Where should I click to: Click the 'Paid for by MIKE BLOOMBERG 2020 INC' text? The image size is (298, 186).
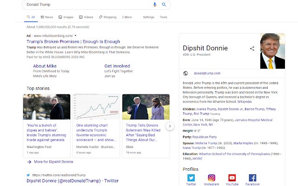[55, 57]
